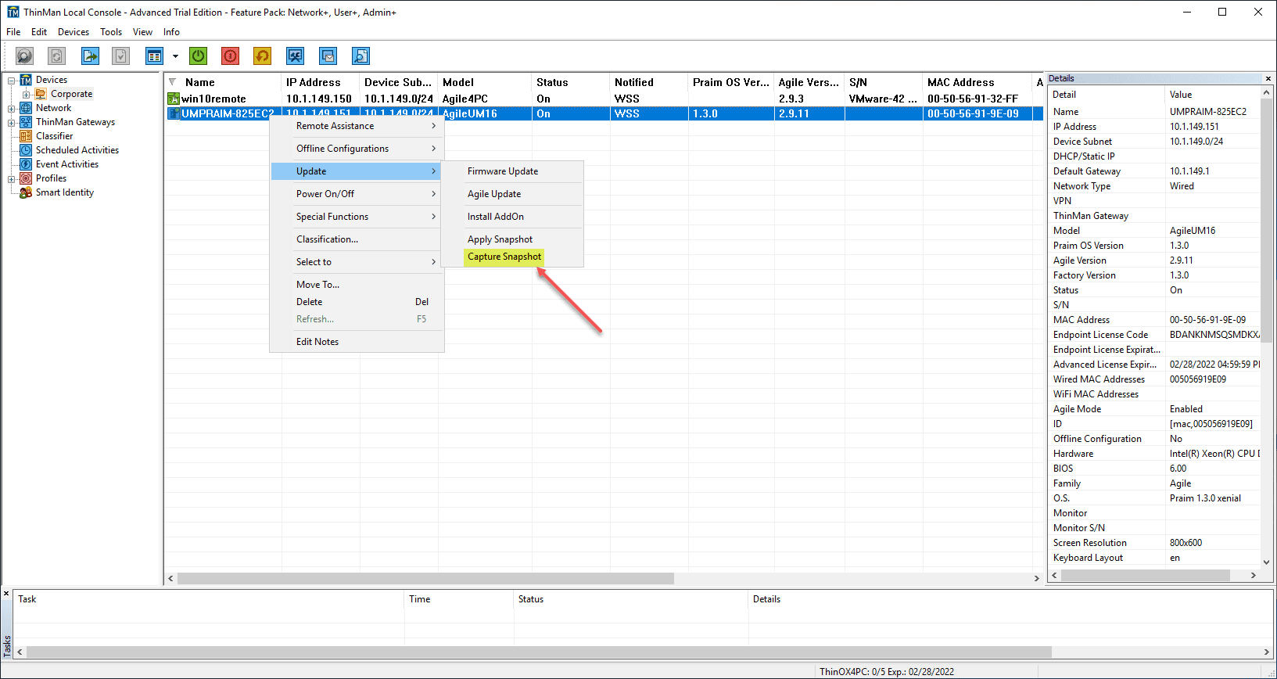Image resolution: width=1277 pixels, height=679 pixels.
Task: Expand the Corporate tree node
Action: coord(27,95)
